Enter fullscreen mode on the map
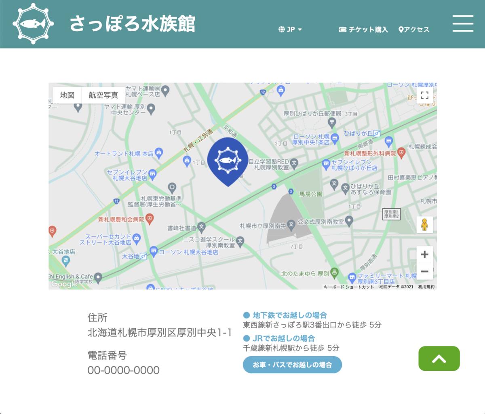This screenshot has width=485, height=414. (x=425, y=95)
